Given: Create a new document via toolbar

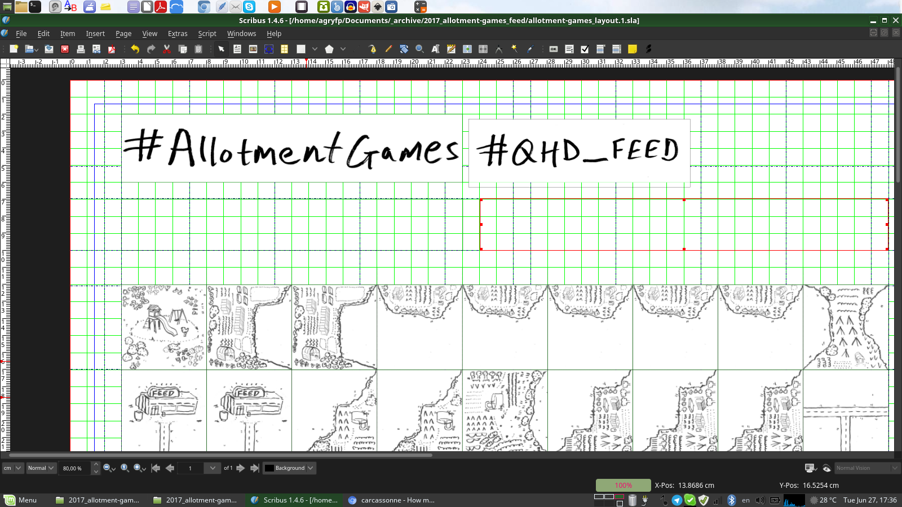Looking at the screenshot, I should 14,49.
